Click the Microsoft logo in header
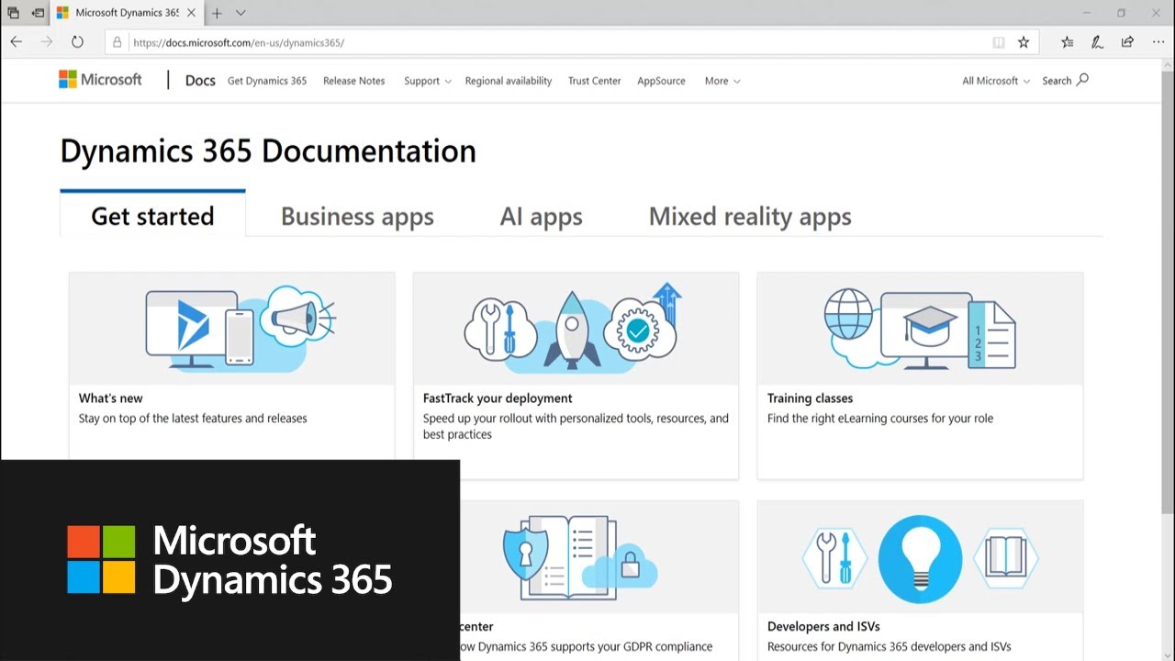This screenshot has height=661, width=1175. point(100,80)
